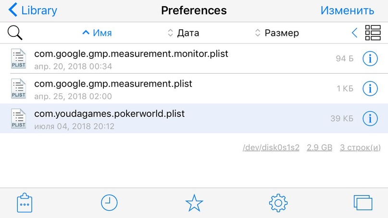Sort files by Имя column
This screenshot has height=218, width=388.
(97, 33)
